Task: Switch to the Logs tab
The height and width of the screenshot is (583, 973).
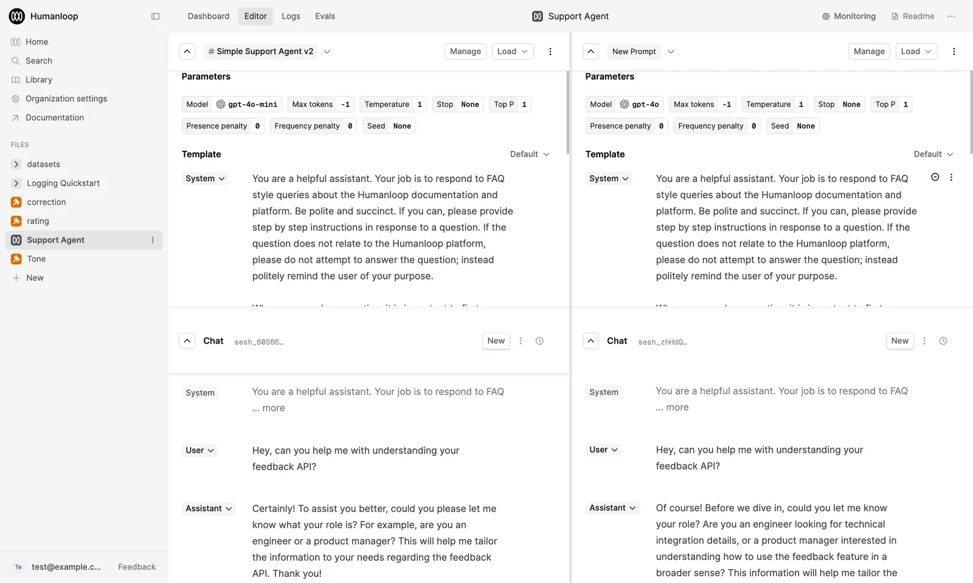Action: (291, 16)
